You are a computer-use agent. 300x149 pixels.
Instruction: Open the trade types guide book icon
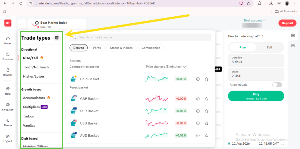[57, 38]
